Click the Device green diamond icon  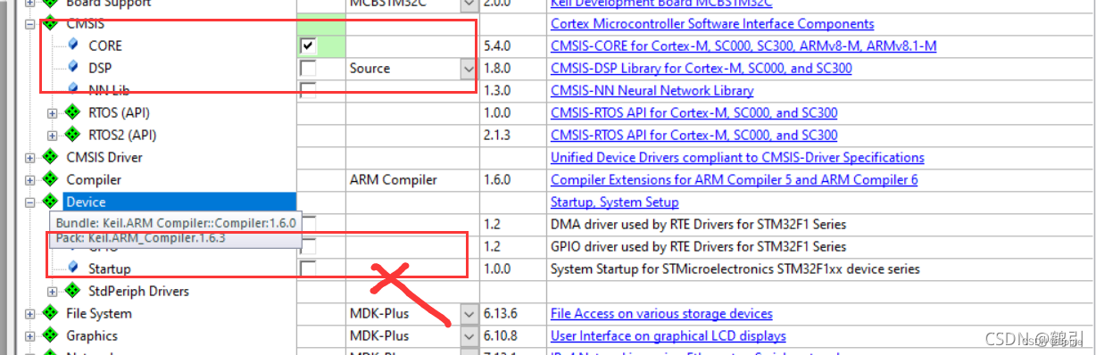(50, 202)
